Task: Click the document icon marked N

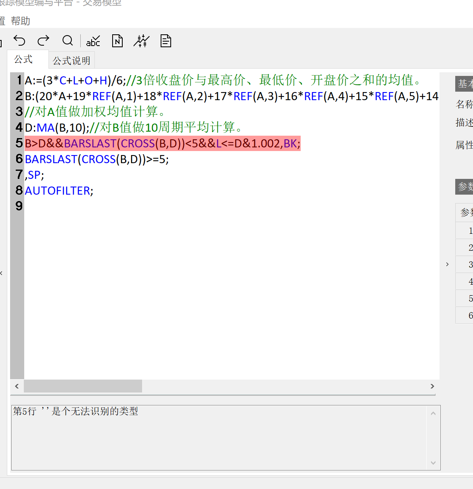Action: (x=117, y=41)
